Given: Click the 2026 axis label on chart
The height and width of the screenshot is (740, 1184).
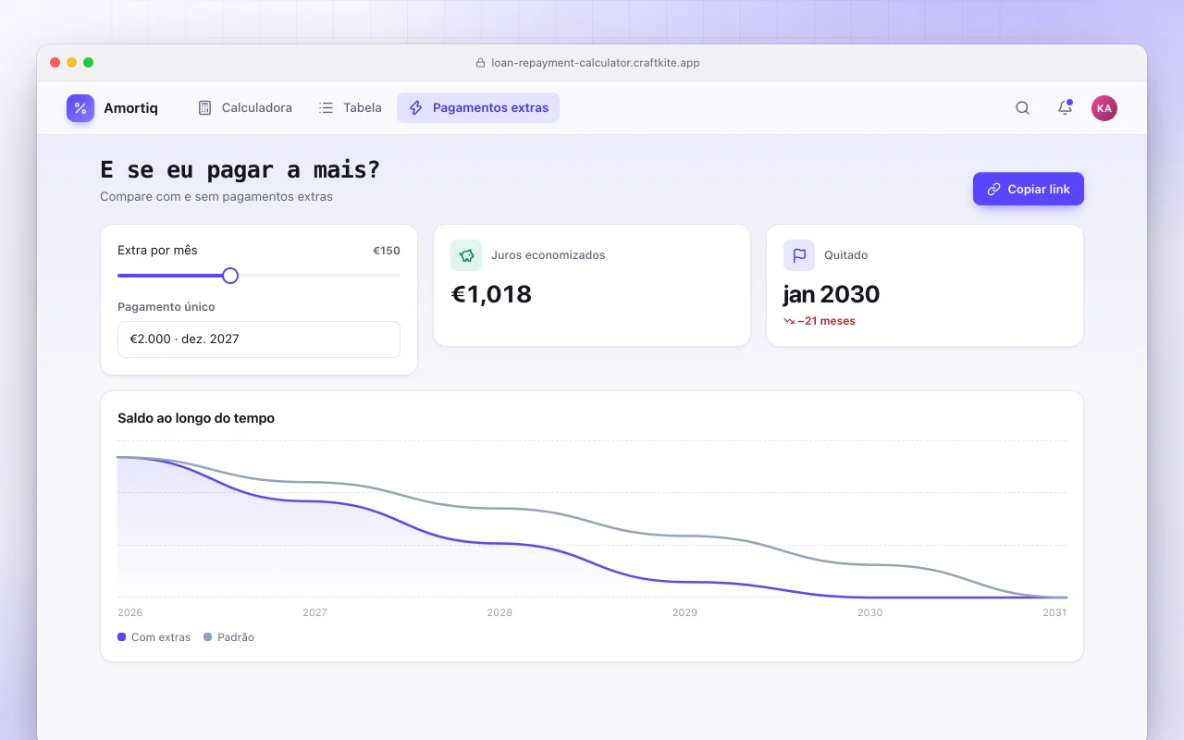Looking at the screenshot, I should click(x=130, y=612).
